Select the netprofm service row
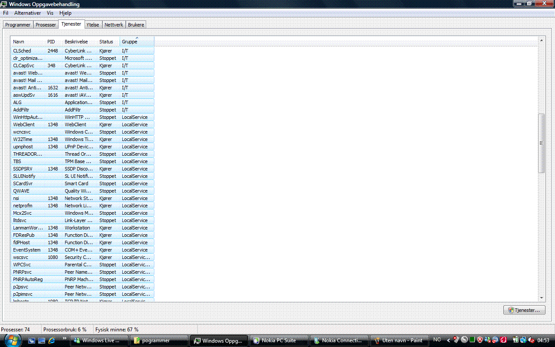The height and width of the screenshot is (347, 555). coord(82,206)
